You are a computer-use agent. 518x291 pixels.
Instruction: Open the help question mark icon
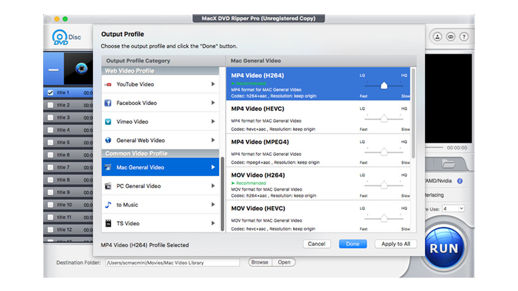tap(464, 37)
